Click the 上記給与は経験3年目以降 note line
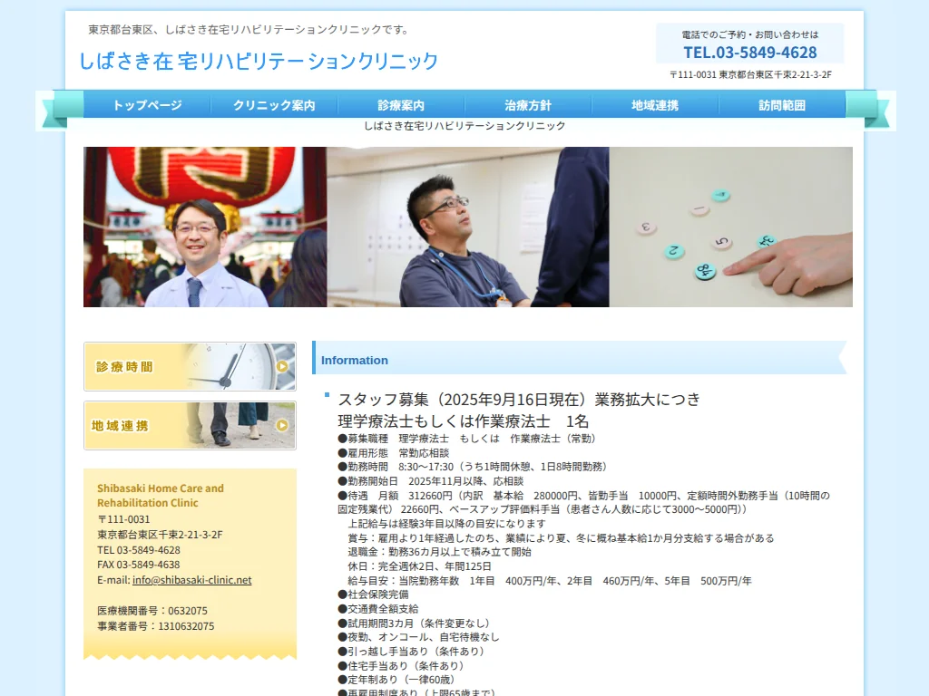This screenshot has width=929, height=696. coord(446,524)
